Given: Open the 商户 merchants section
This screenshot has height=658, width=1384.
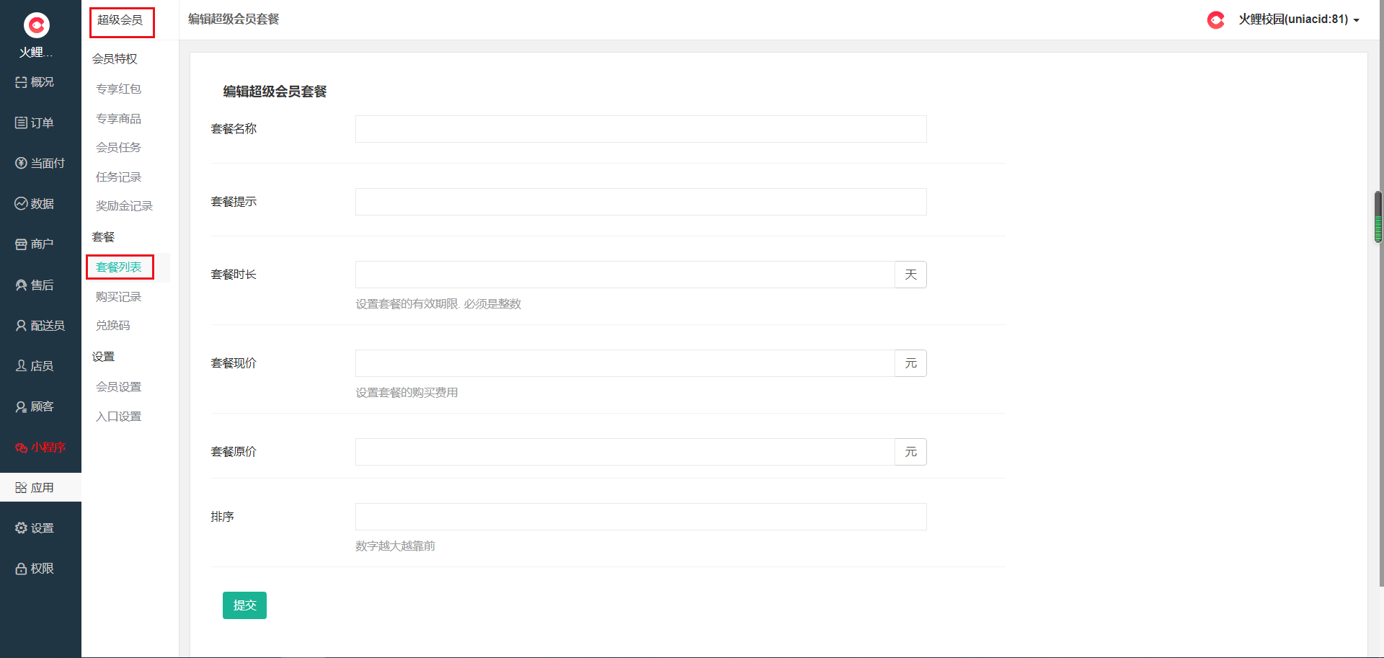Looking at the screenshot, I should 35,244.
